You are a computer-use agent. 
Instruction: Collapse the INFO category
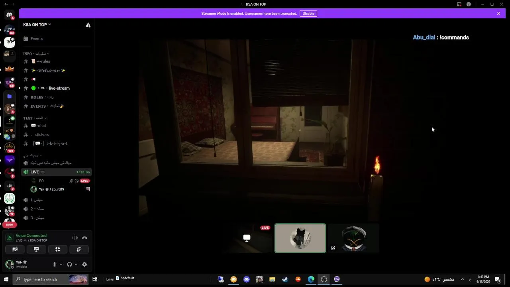36,54
